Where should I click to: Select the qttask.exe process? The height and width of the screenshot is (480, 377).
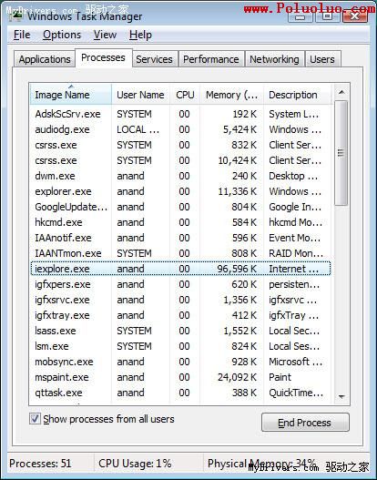point(180,393)
